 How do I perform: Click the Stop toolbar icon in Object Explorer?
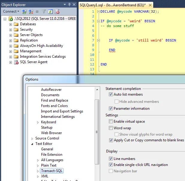click(37, 12)
